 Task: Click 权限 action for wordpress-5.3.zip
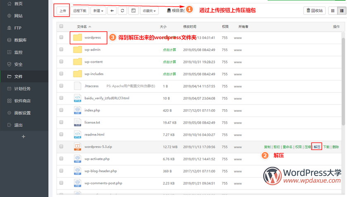[x=299, y=147]
